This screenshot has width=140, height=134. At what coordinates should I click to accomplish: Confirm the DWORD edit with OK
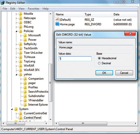[104, 73]
